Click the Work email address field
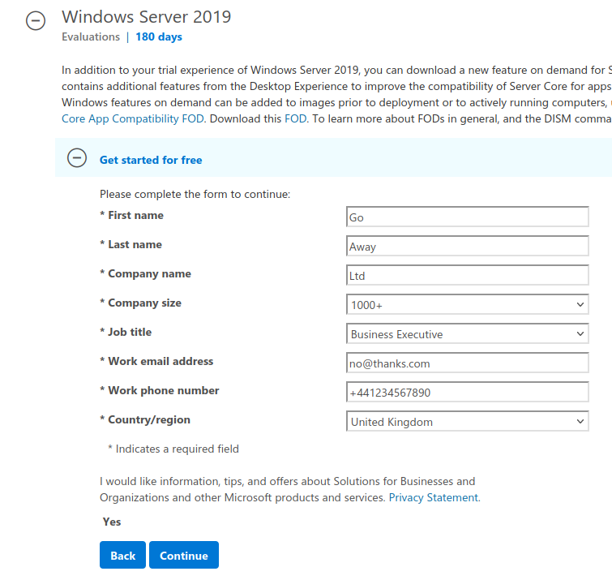 (467, 363)
